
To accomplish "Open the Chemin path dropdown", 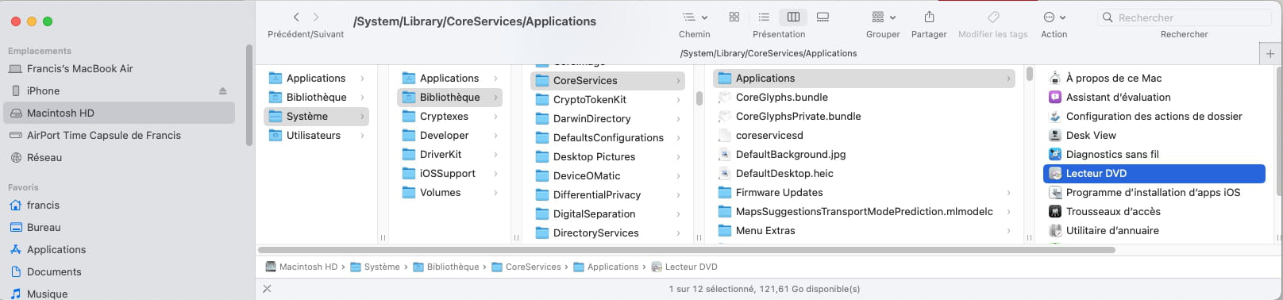I will (x=694, y=17).
